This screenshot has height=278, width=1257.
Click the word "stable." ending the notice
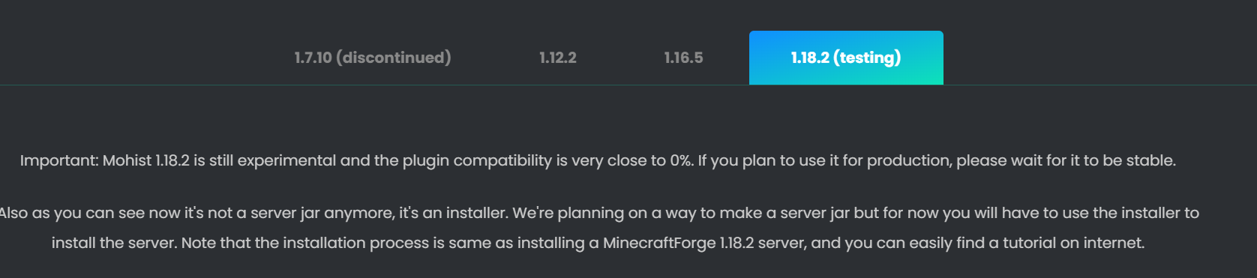click(1150, 160)
